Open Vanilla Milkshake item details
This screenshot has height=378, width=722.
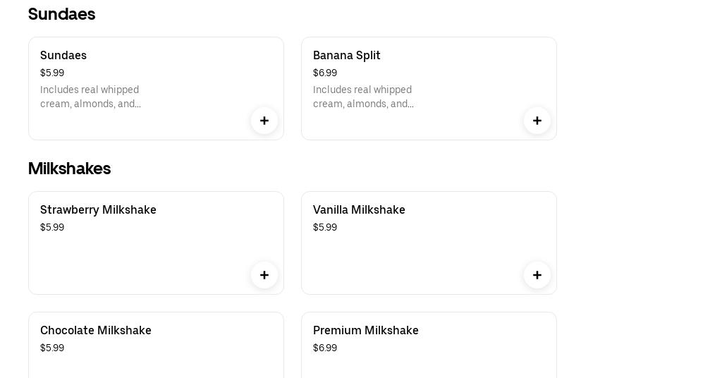tap(359, 210)
